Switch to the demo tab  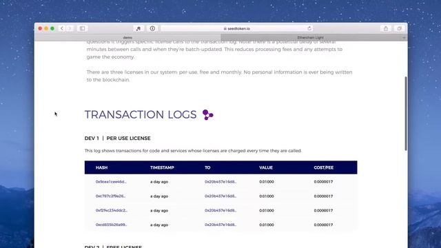click(127, 37)
